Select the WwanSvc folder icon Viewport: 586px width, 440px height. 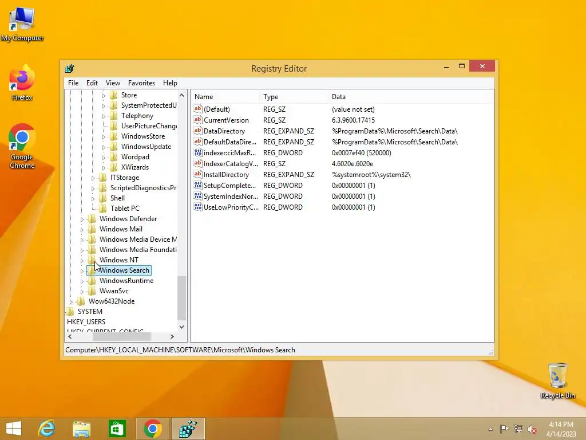[x=92, y=290]
